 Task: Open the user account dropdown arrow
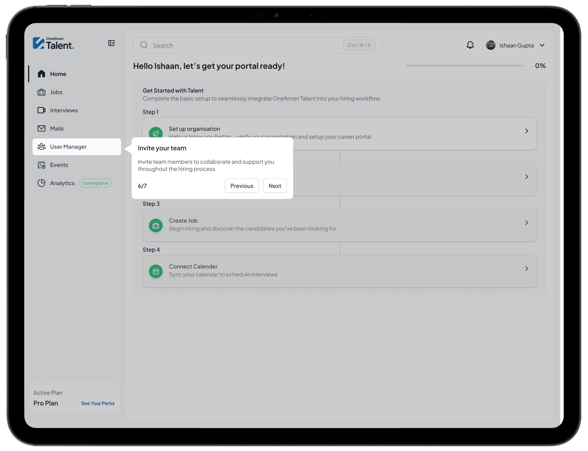[x=542, y=45]
